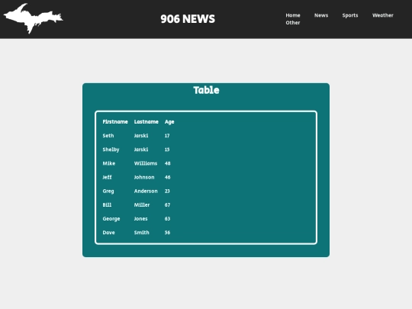Click Jarski in Shelby's row
Image resolution: width=412 pixels, height=309 pixels.
pos(141,150)
